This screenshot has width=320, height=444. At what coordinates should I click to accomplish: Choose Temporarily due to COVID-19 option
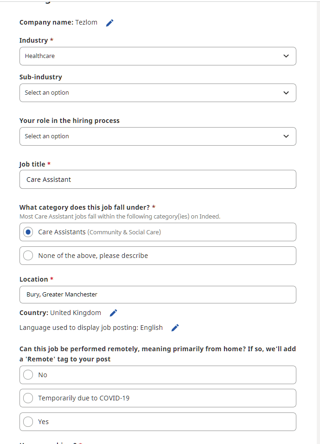point(28,398)
